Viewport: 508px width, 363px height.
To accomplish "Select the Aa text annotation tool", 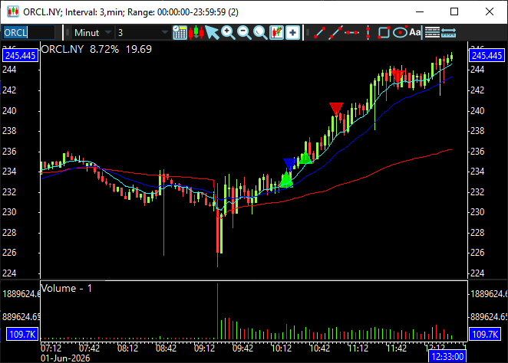I will 415,32.
